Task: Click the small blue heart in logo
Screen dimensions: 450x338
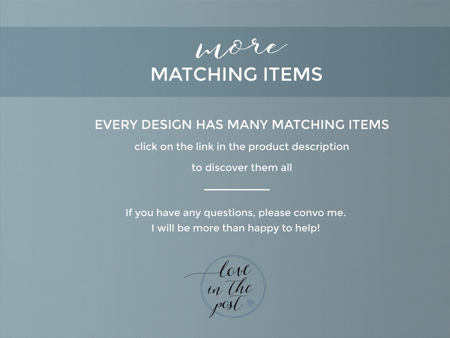Action: click(x=251, y=303)
